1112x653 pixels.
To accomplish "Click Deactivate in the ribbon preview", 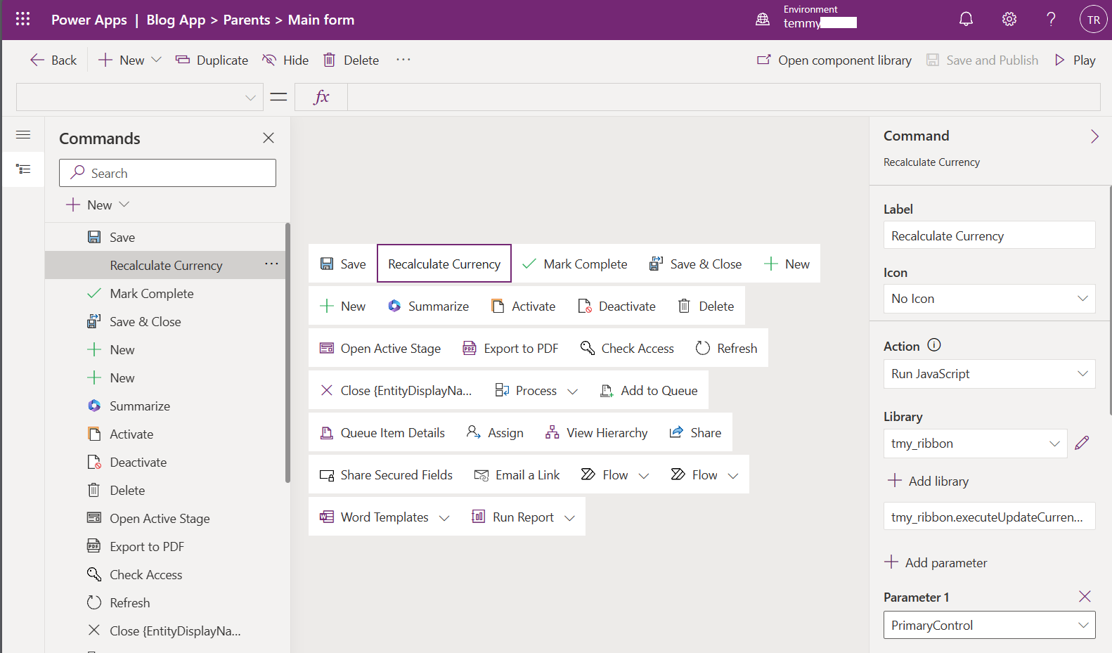I will 616,306.
